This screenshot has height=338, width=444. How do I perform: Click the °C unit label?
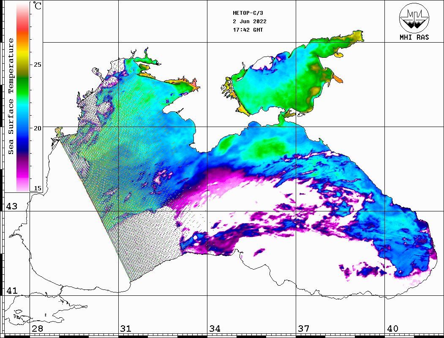click(x=37, y=5)
